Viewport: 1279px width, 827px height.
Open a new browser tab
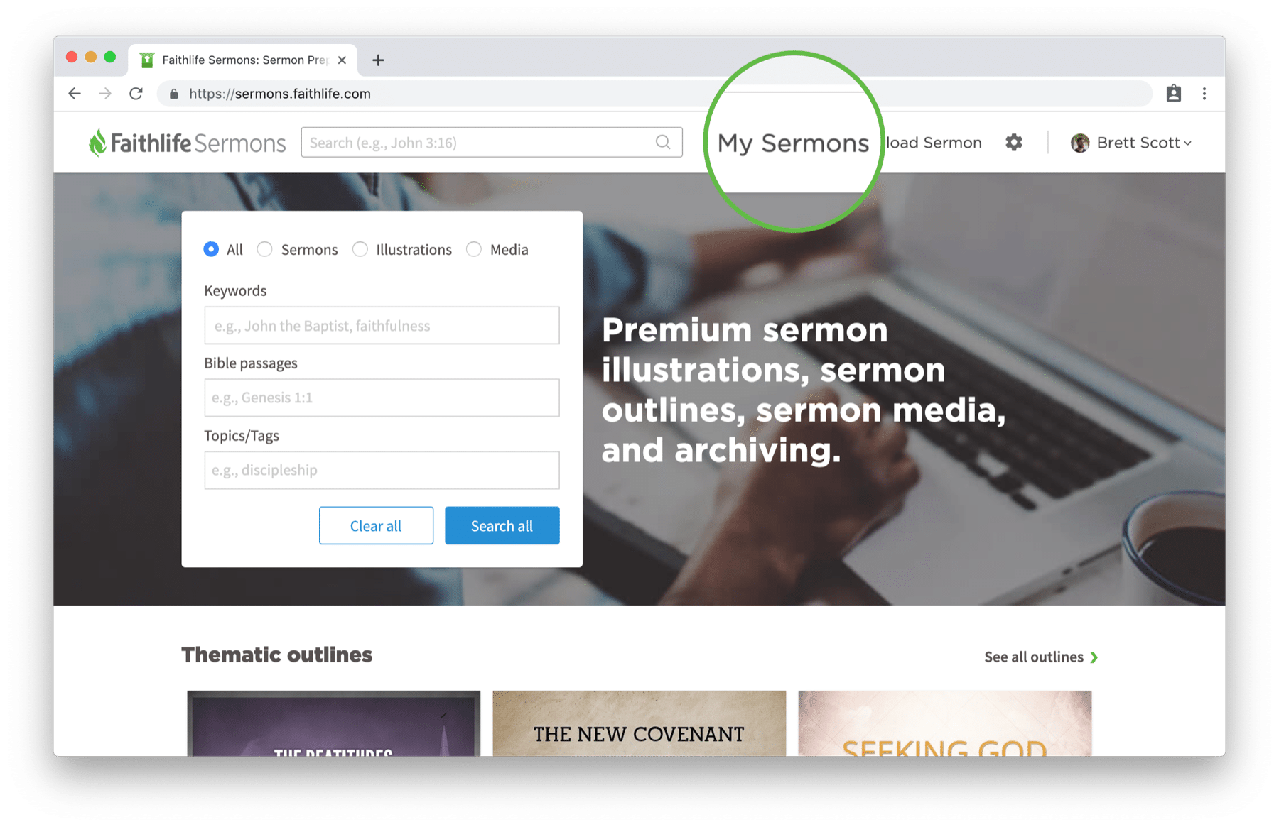pyautogui.click(x=378, y=60)
